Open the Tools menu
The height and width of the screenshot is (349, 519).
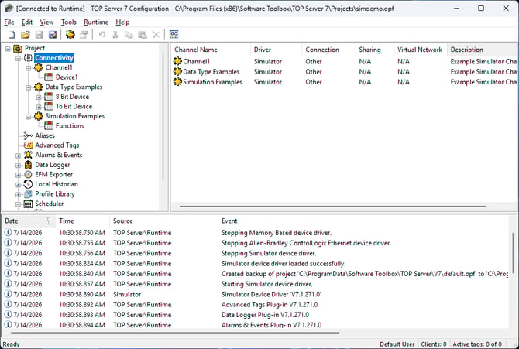(68, 22)
